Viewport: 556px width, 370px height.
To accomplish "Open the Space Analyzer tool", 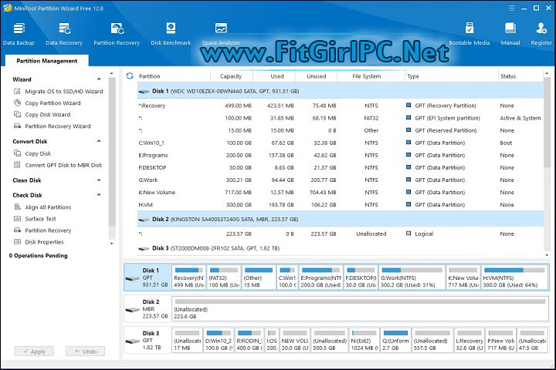I will 221,32.
